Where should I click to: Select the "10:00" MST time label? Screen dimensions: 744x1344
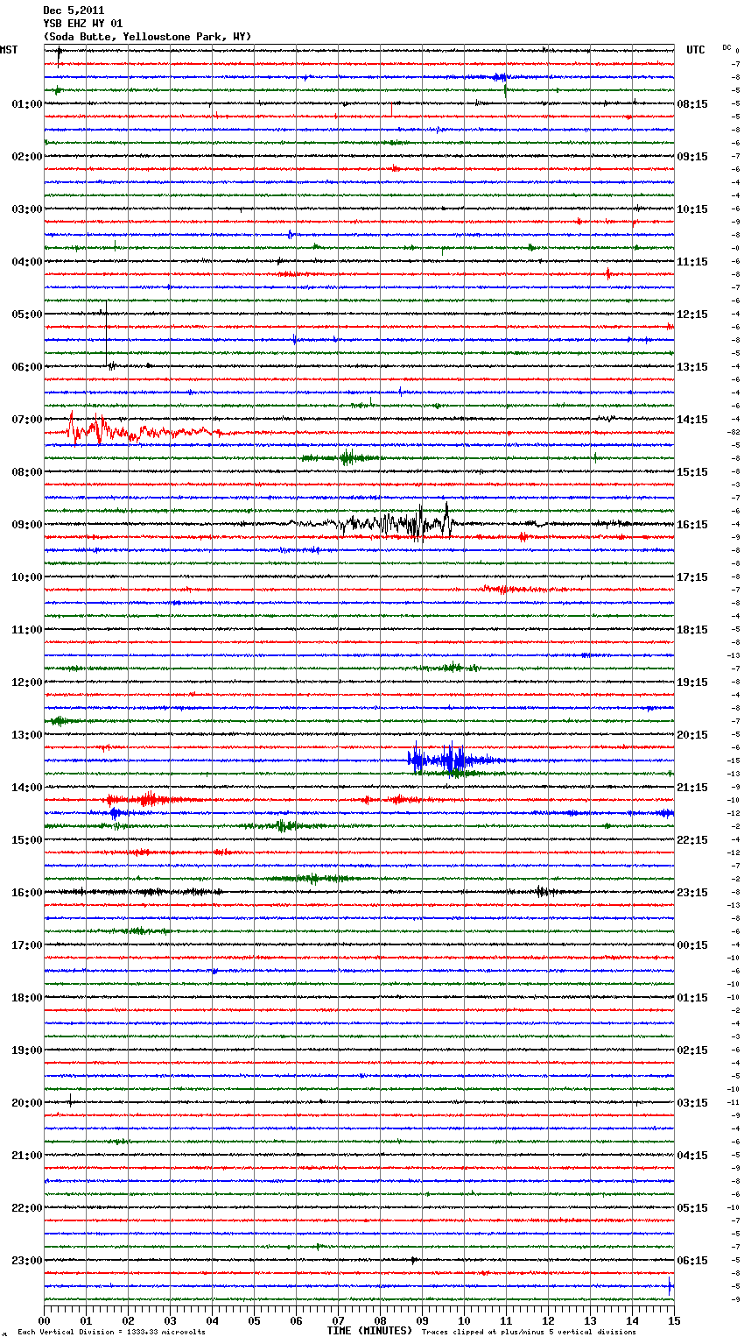[27, 577]
